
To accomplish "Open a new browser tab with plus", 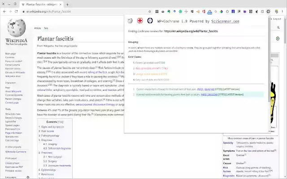I will [67, 4].
